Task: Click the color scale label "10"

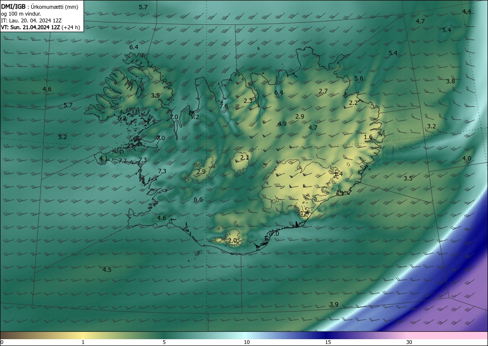Action: coord(247,342)
